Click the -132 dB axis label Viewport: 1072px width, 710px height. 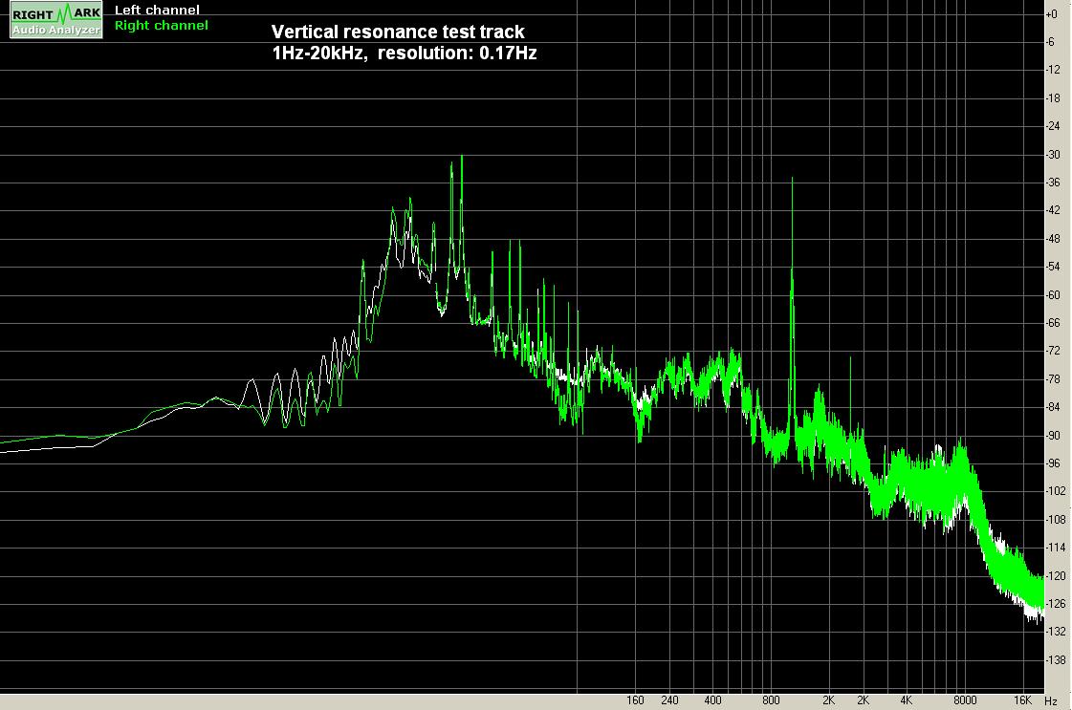point(1055,633)
